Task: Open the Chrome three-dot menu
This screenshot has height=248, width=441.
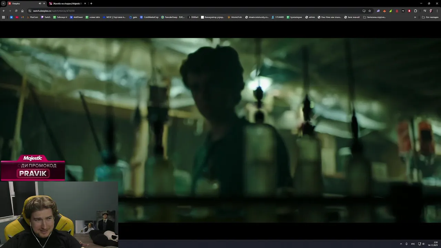Action: pos(437,11)
